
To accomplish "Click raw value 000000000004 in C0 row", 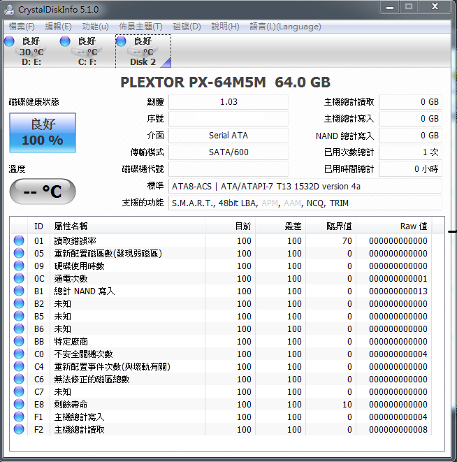I will [398, 354].
